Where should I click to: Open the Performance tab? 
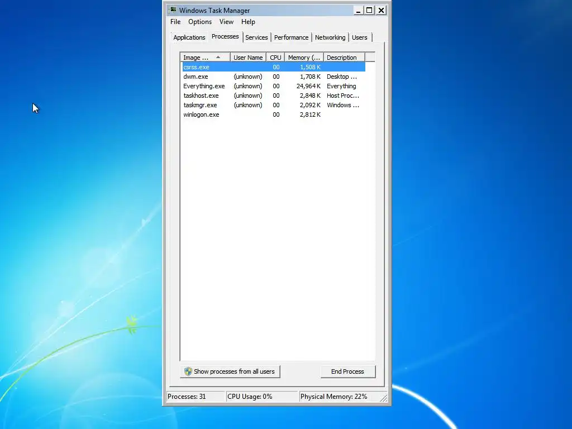click(x=291, y=37)
